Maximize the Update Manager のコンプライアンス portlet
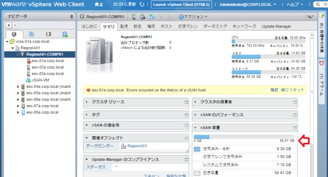Screen dimensions: 328x177 pos(186,160)
